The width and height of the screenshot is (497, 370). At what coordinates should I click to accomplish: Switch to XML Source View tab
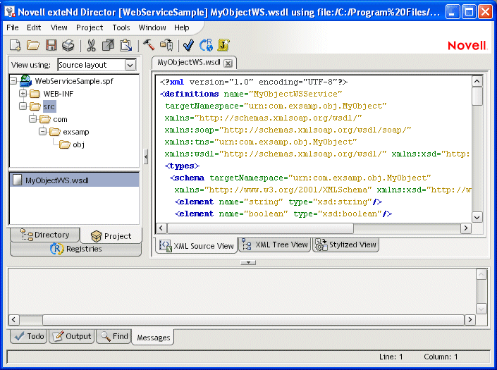pos(197,245)
